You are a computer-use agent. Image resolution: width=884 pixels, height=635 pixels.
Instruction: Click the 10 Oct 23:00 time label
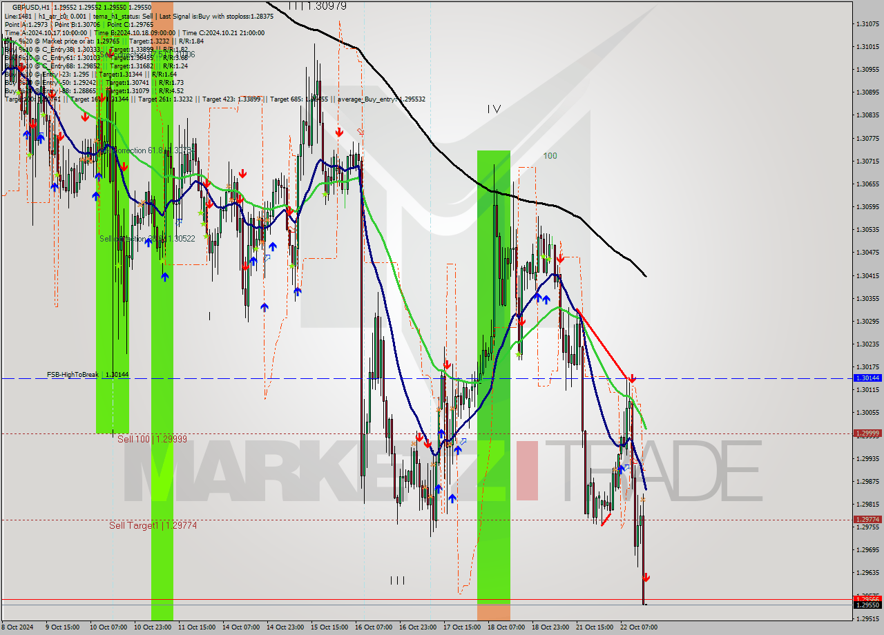(x=153, y=627)
